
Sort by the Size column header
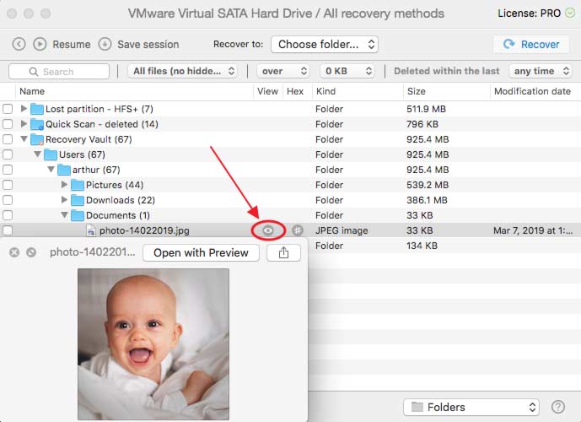point(447,92)
